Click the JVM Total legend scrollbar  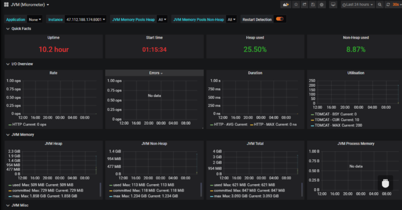301,189
